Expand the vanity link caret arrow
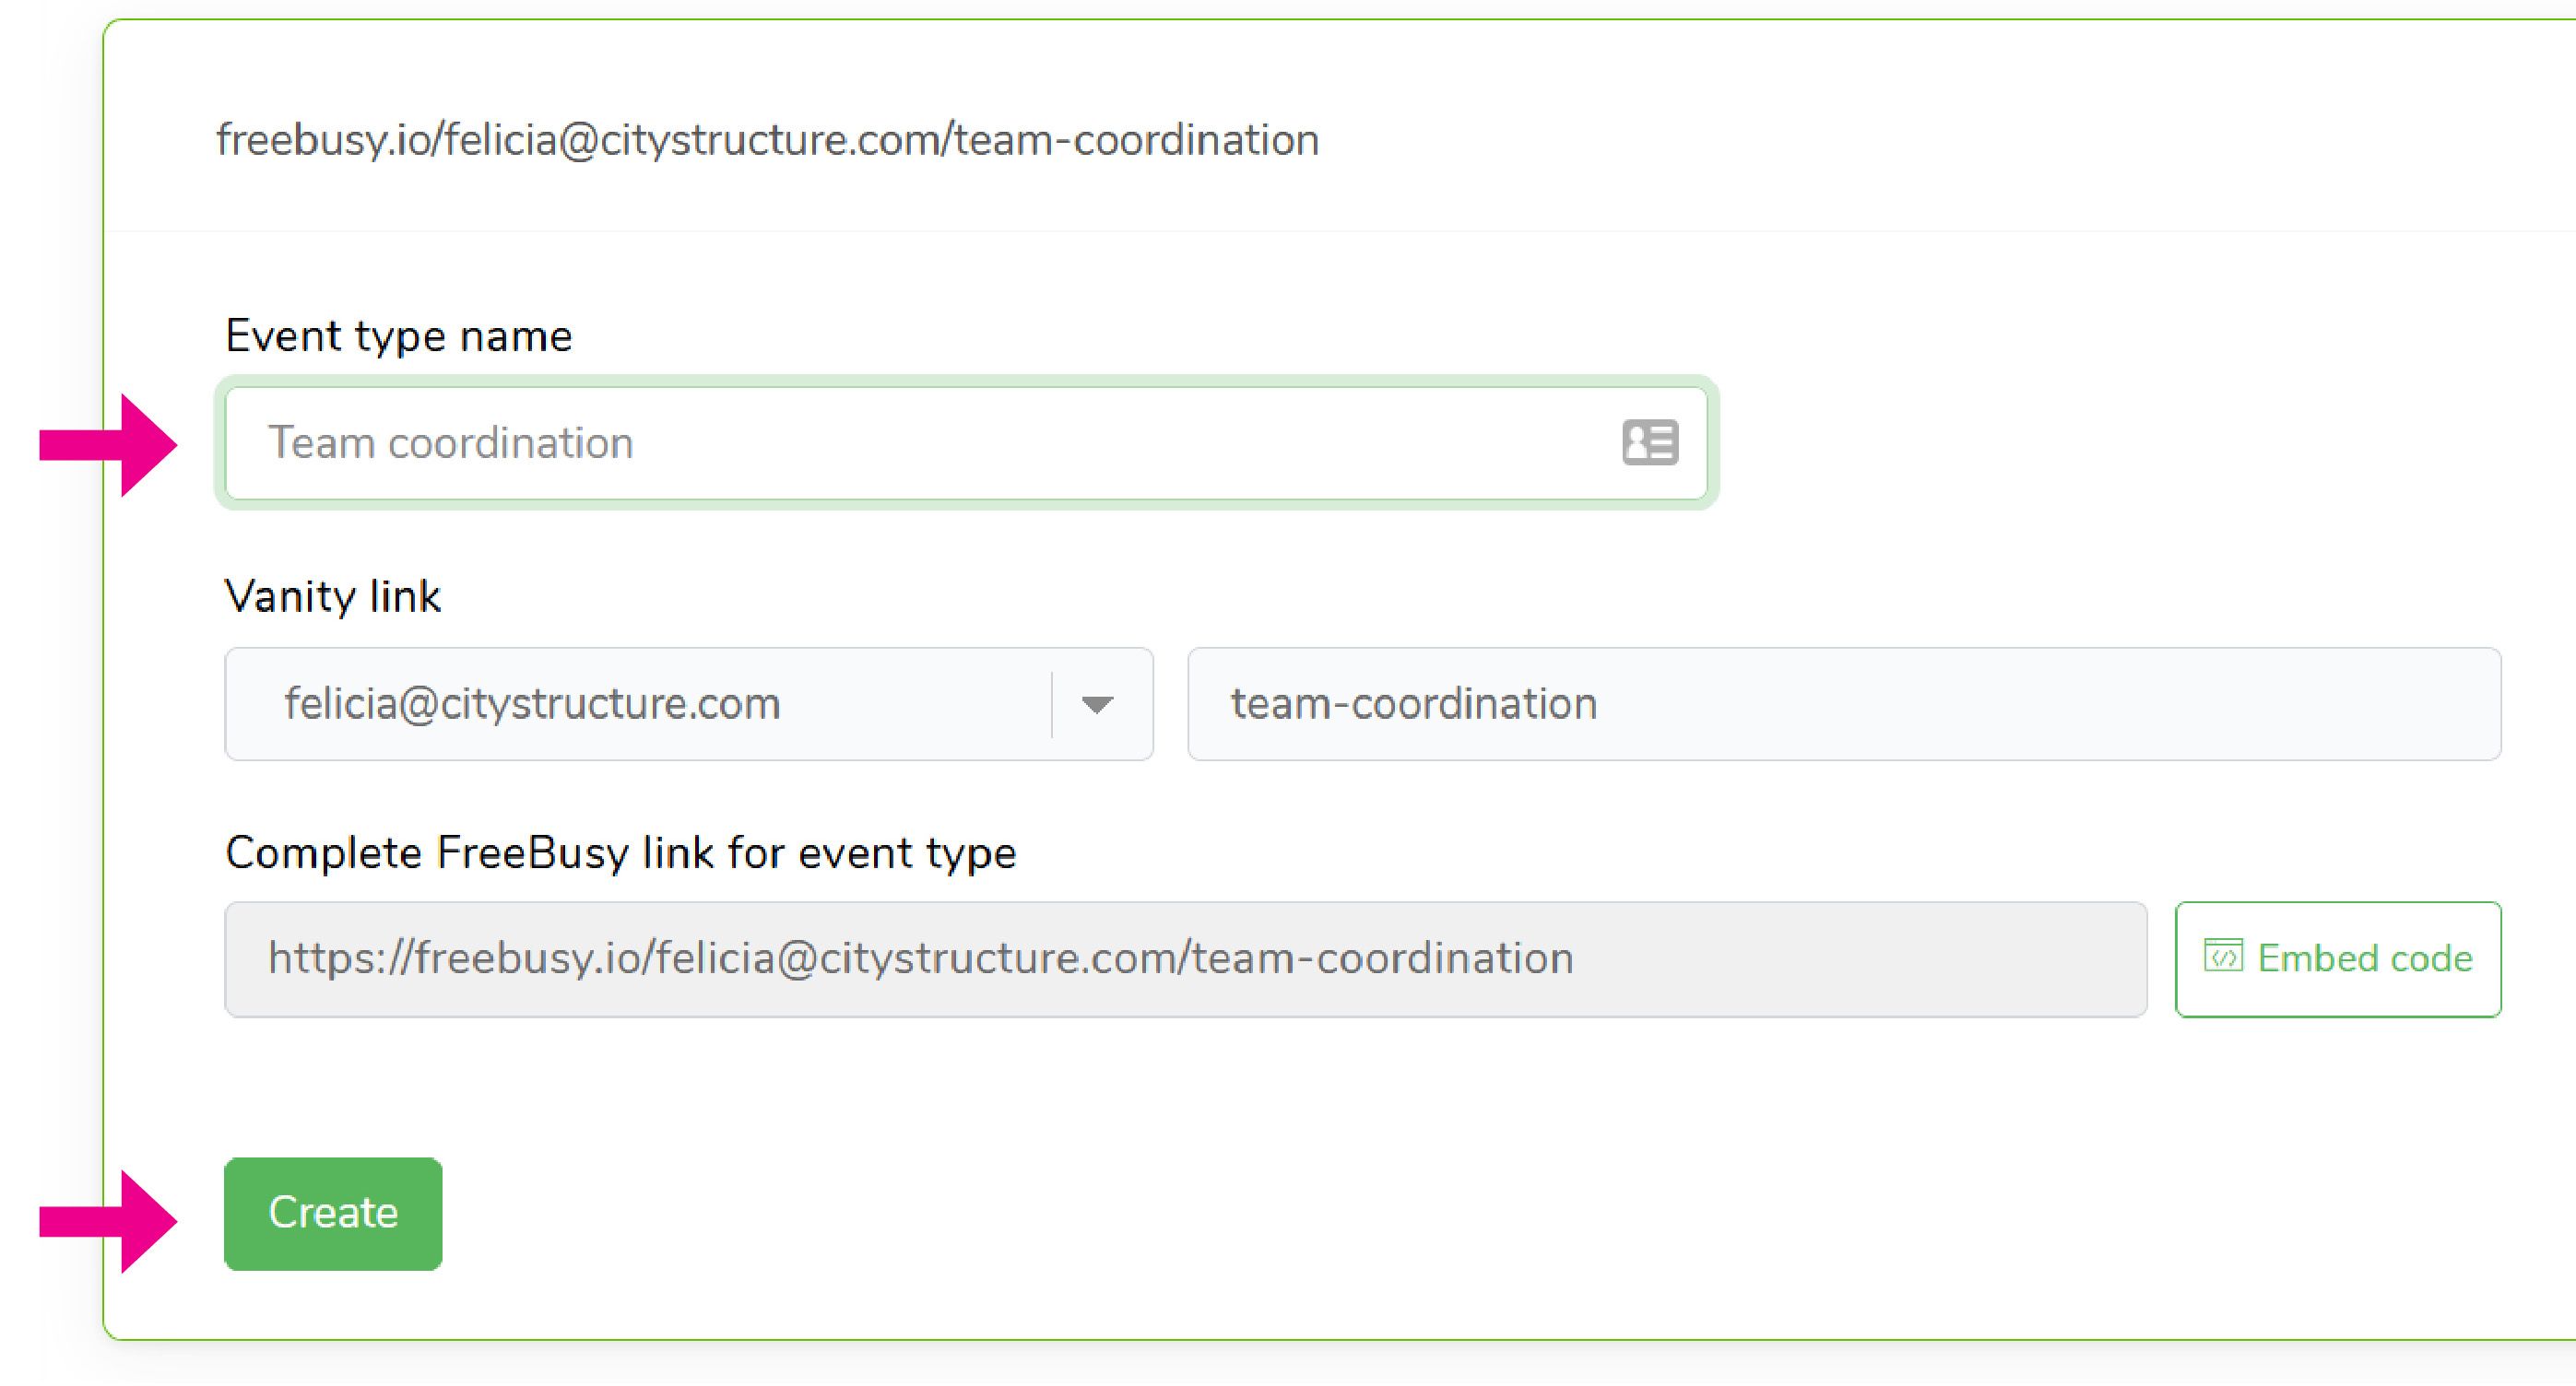This screenshot has height=1386, width=2576. tap(1097, 704)
